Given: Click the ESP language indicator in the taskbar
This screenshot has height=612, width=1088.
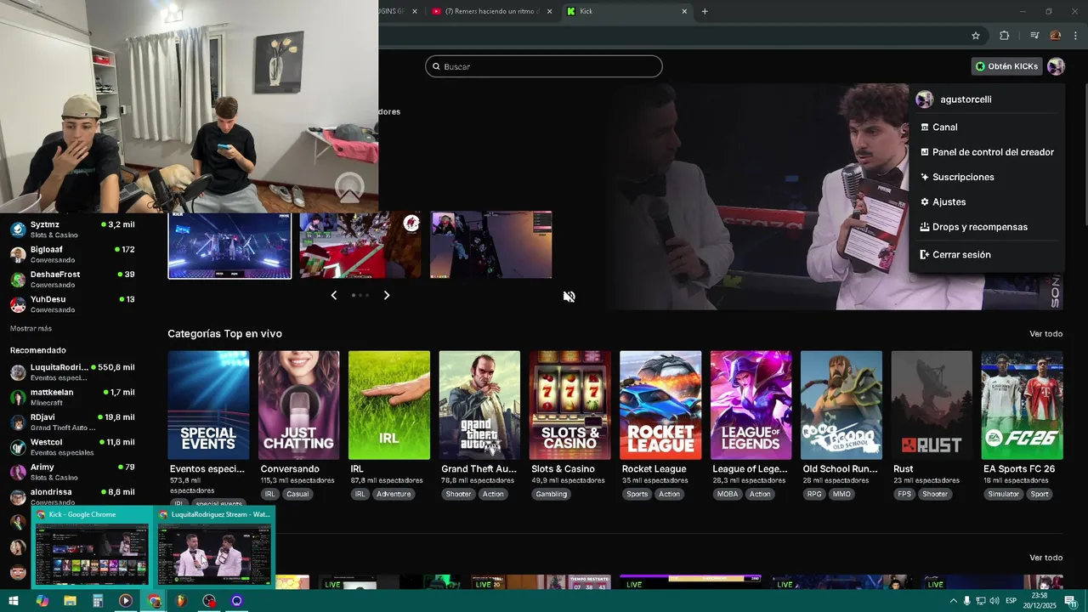Looking at the screenshot, I should click(1011, 601).
